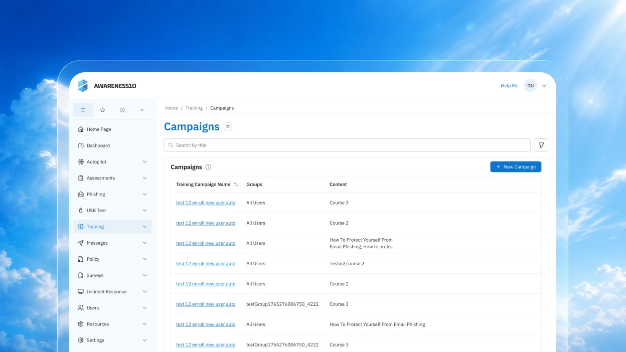Expand the Messages menu chevron
Viewport: 626px width, 352px height.
click(x=144, y=243)
